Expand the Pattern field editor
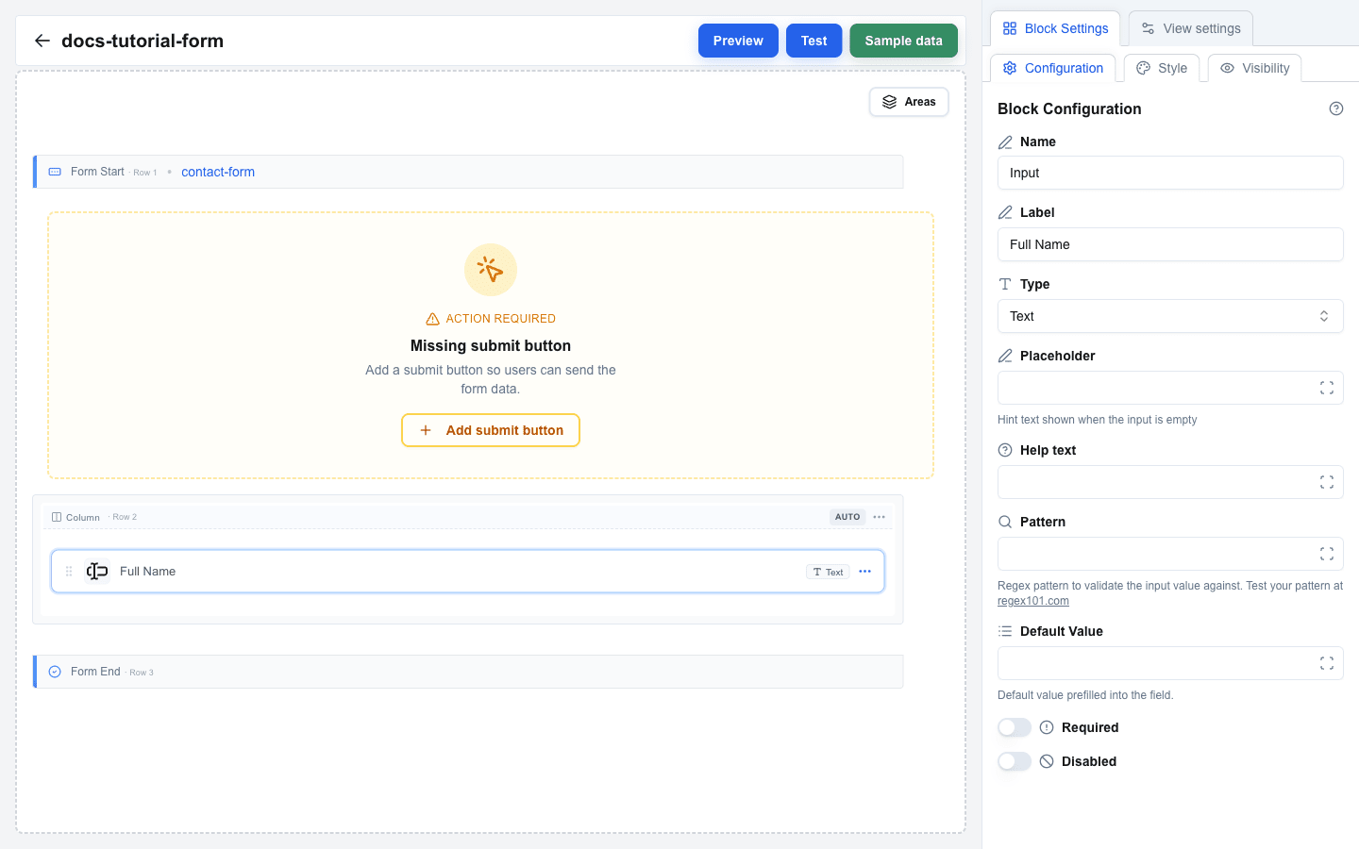This screenshot has width=1359, height=849. tap(1327, 554)
